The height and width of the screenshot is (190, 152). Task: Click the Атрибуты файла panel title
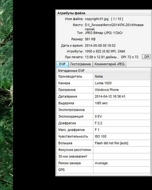[x=71, y=13]
